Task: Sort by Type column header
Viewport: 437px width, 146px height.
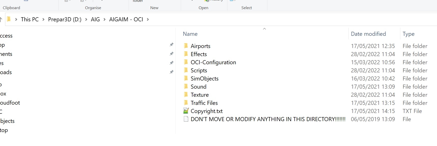Action: click(408, 34)
